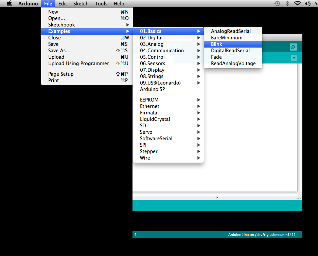Viewport: 318px width, 256px height.
Task: Open the Serial Monitor
Action: tap(293, 47)
